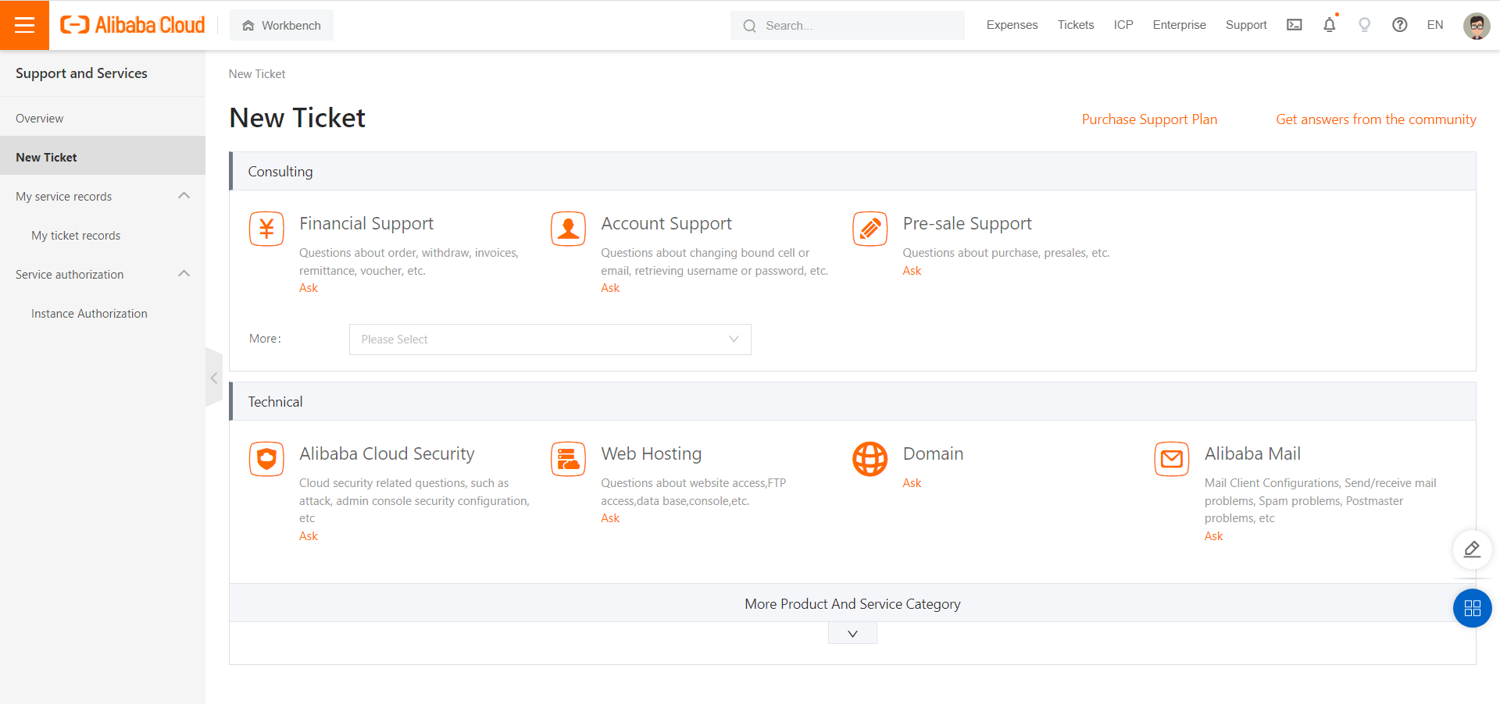Screen dimensions: 1500x704
Task: Click the floating feedback edit icon
Action: click(x=1472, y=549)
